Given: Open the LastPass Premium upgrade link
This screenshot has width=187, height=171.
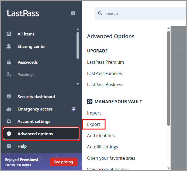Looking at the screenshot, I should pos(105,62).
